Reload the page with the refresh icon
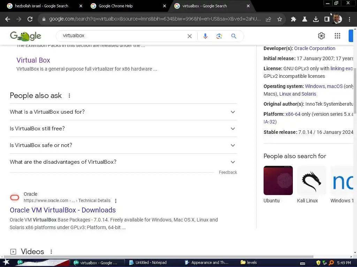Viewport: 357px width, 267px height. click(30, 19)
